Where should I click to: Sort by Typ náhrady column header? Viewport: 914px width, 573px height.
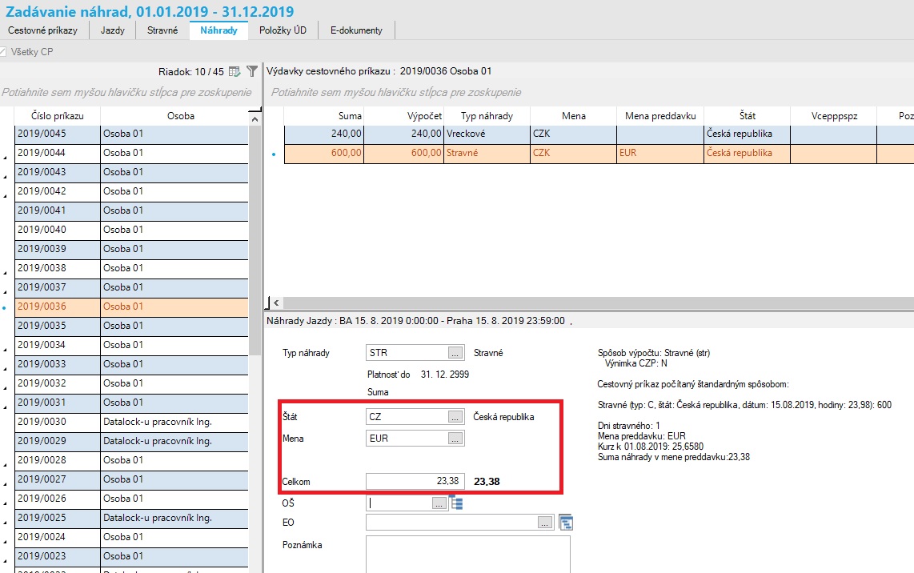pyautogui.click(x=487, y=115)
